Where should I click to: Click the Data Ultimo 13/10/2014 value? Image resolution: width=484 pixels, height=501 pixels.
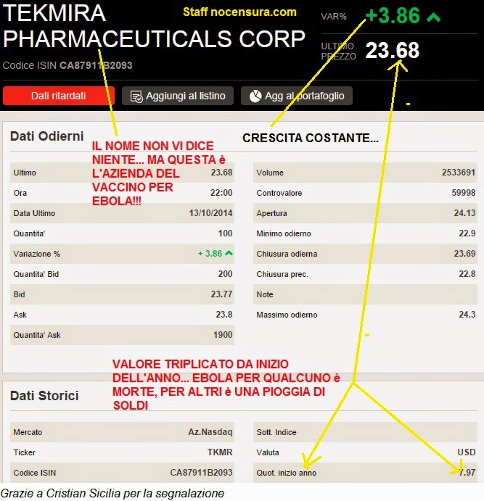tap(210, 213)
